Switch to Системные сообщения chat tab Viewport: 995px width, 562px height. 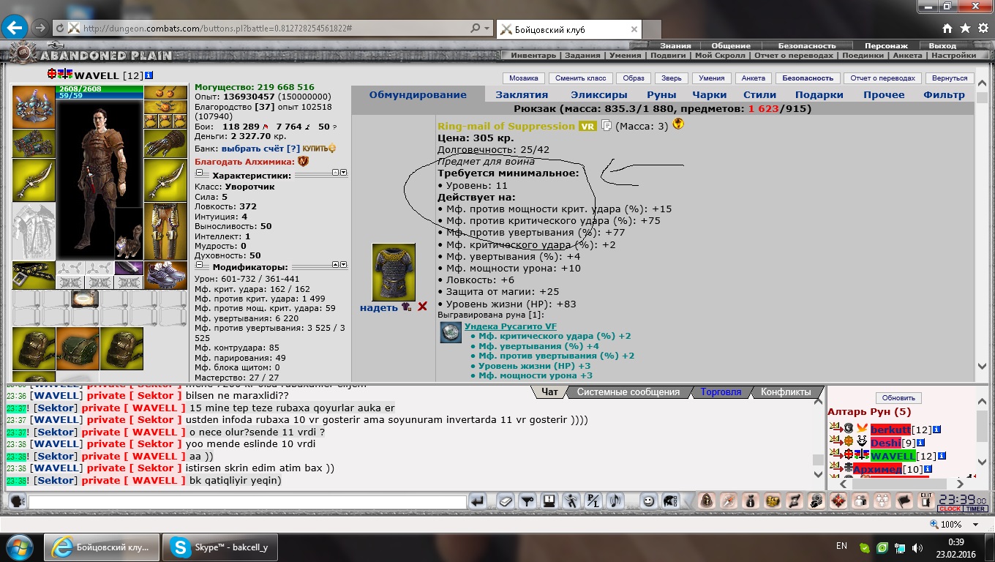point(628,392)
